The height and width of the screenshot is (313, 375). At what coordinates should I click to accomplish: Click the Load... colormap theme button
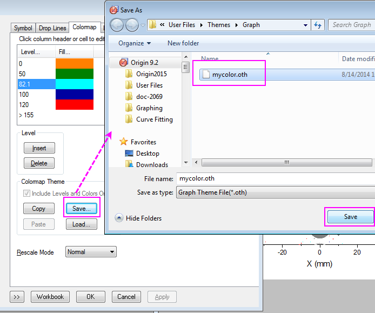click(81, 224)
